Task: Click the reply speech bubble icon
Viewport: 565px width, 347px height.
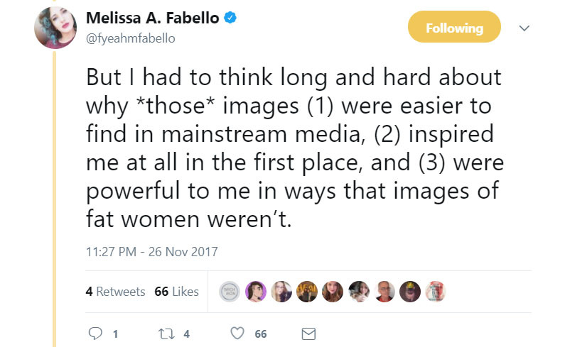Action: pos(94,333)
